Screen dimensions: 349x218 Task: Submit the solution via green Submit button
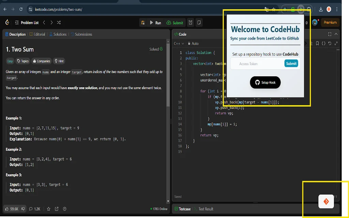pyautogui.click(x=175, y=23)
